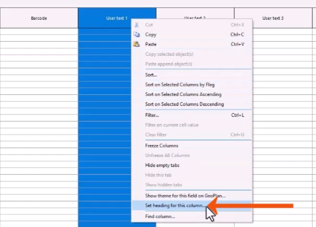
Task: Select Hide this tab entry
Action: 192,175
